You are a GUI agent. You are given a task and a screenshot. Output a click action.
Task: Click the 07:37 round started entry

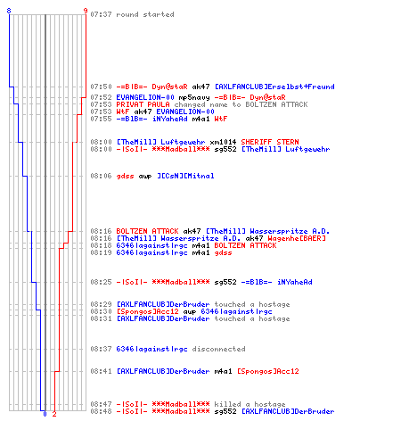(x=132, y=14)
